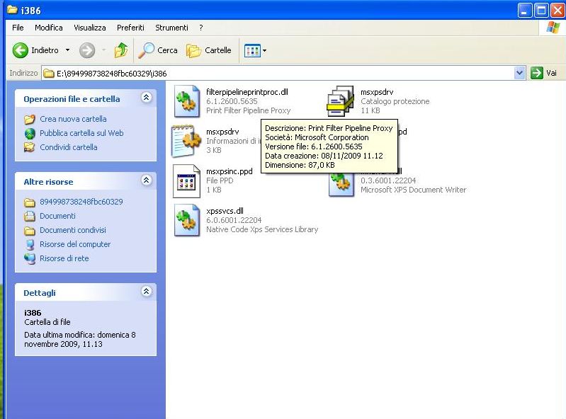Click the msxpsinc.ppd file name
Screen dimensions: 566x419
[x=230, y=171]
